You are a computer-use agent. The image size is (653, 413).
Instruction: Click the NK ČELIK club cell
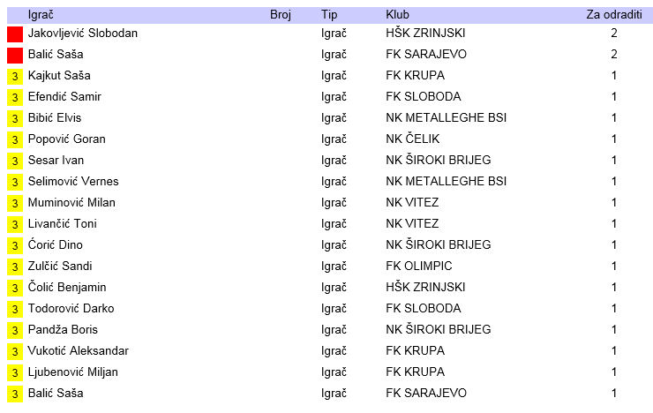tap(413, 139)
